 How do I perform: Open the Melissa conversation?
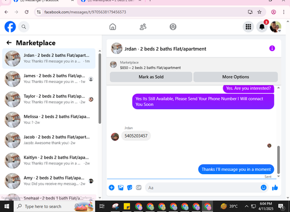click(49, 120)
